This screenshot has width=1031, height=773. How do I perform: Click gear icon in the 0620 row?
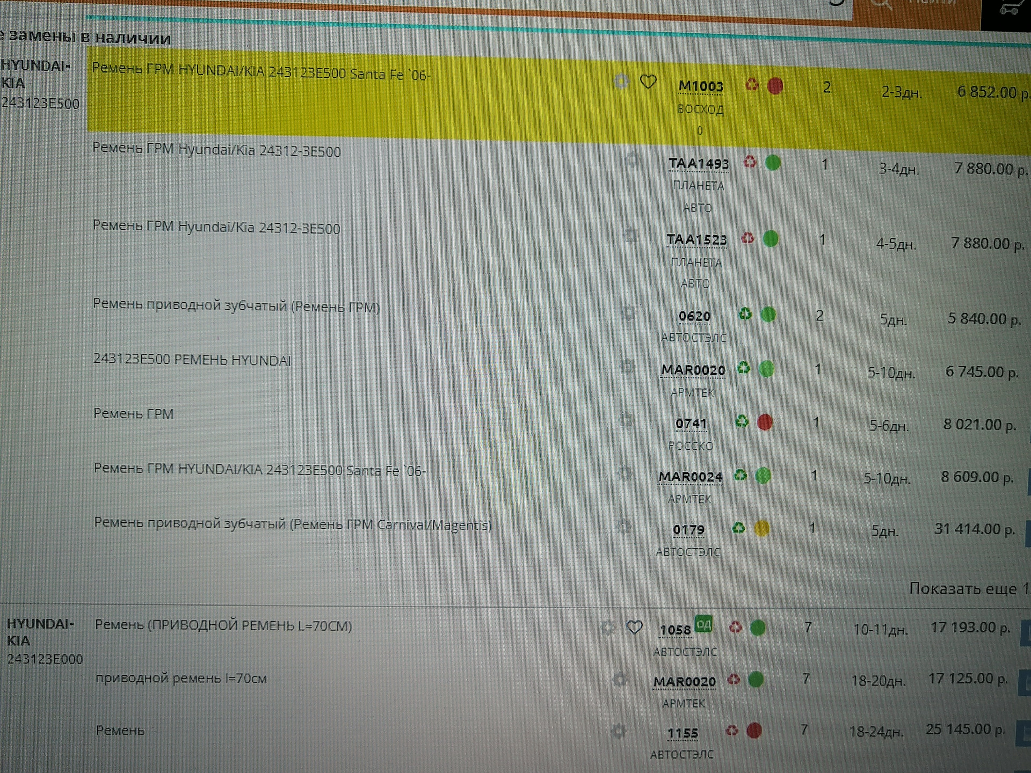tap(628, 313)
